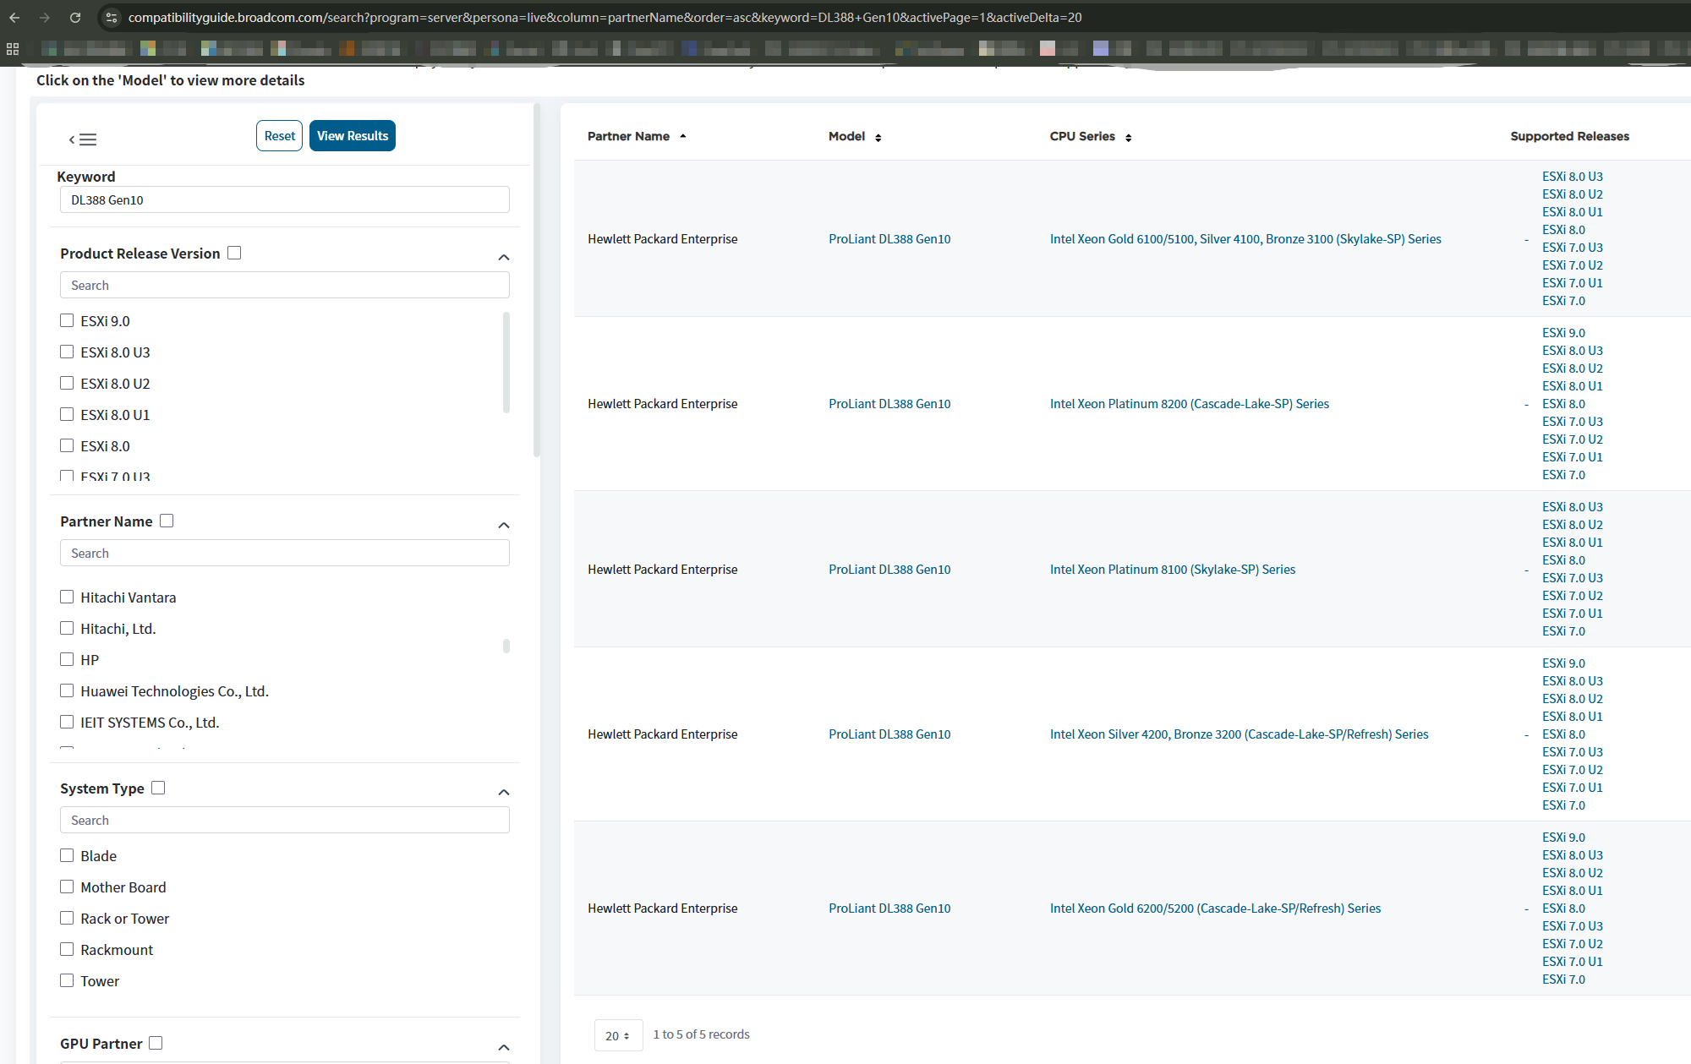Sort by CPU Series column arrows
This screenshot has width=1691, height=1064.
click(1128, 137)
